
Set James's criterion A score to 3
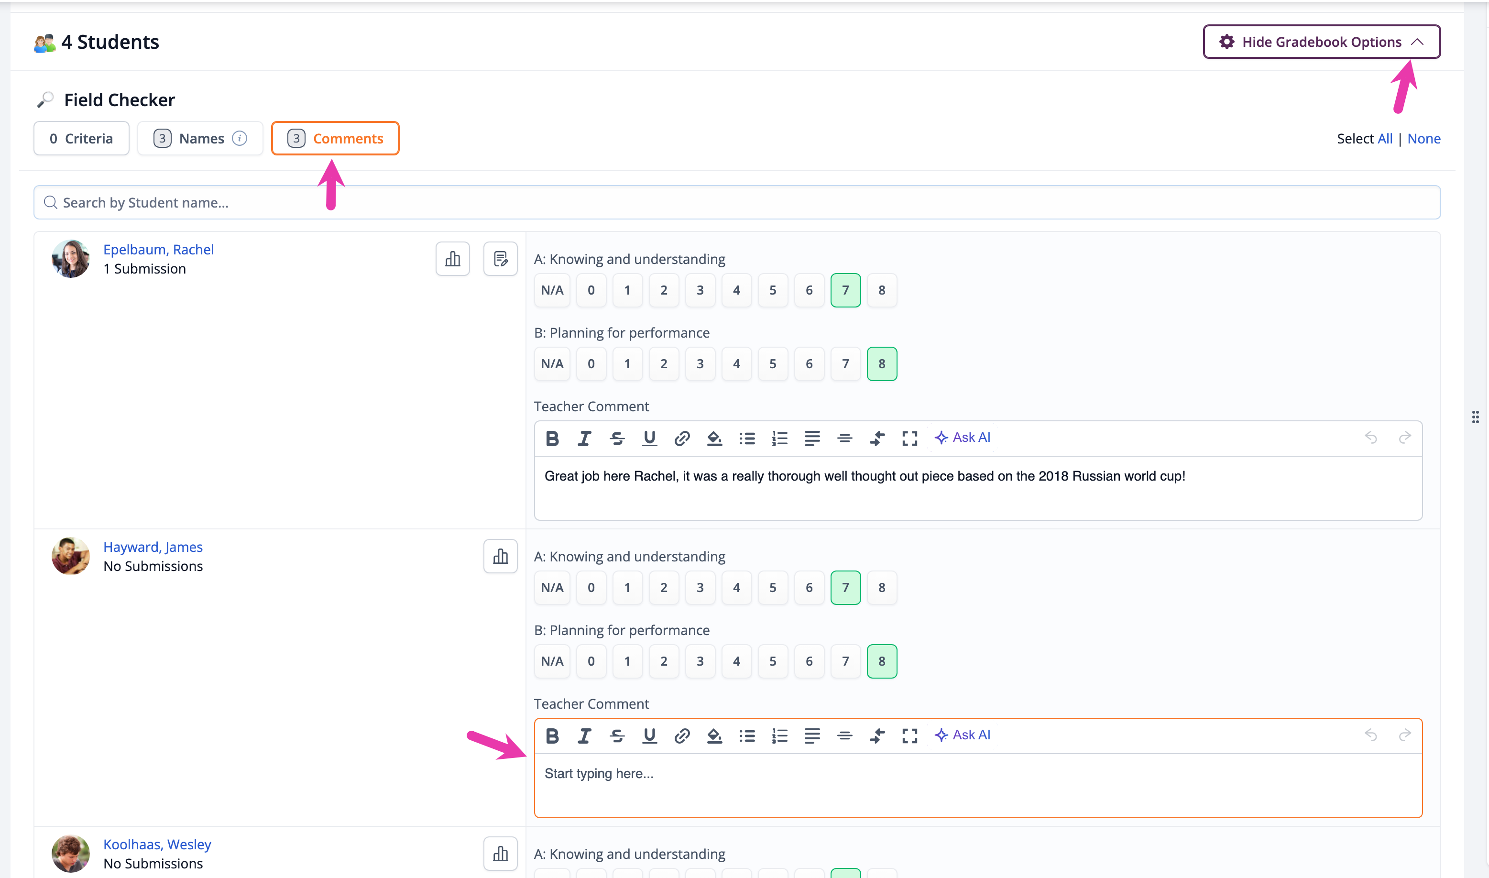(700, 588)
